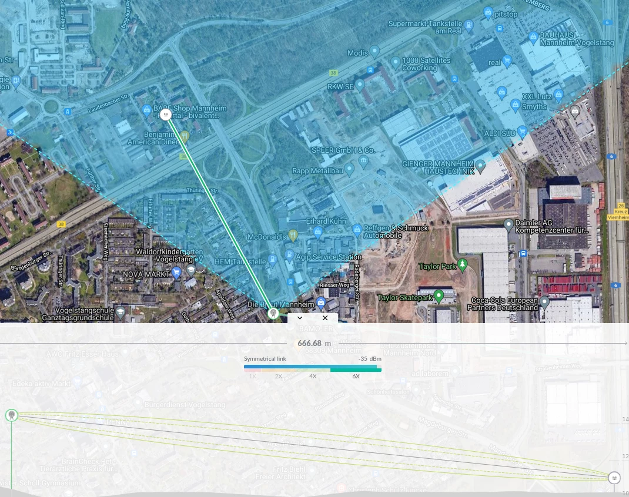The width and height of the screenshot is (629, 497).
Task: Click the XXL Lutz shopping pin
Action: (x=558, y=95)
